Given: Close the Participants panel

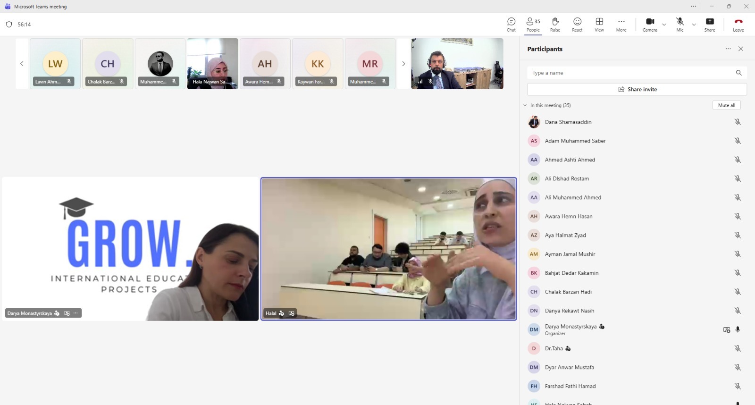Looking at the screenshot, I should (x=741, y=49).
